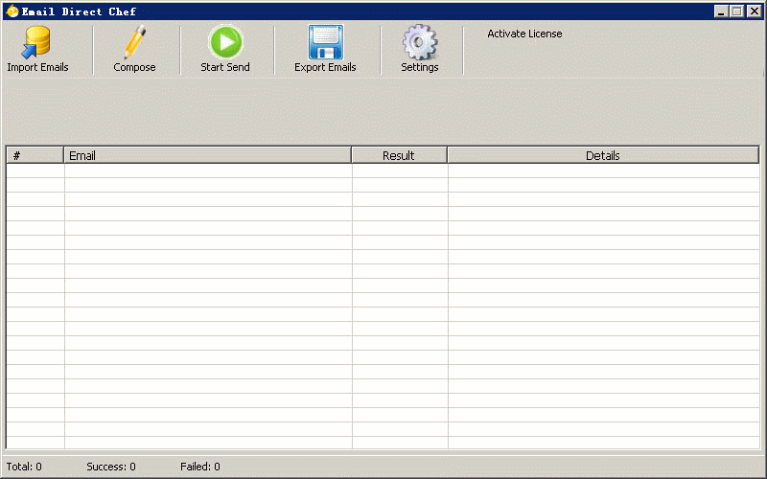Click the Success: 0 status text
This screenshot has height=479, width=767.
(x=111, y=467)
